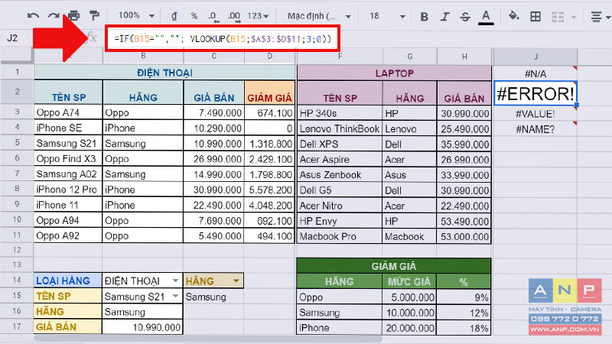Click the Borders icon
The height and width of the screenshot is (344, 612).
535,16
